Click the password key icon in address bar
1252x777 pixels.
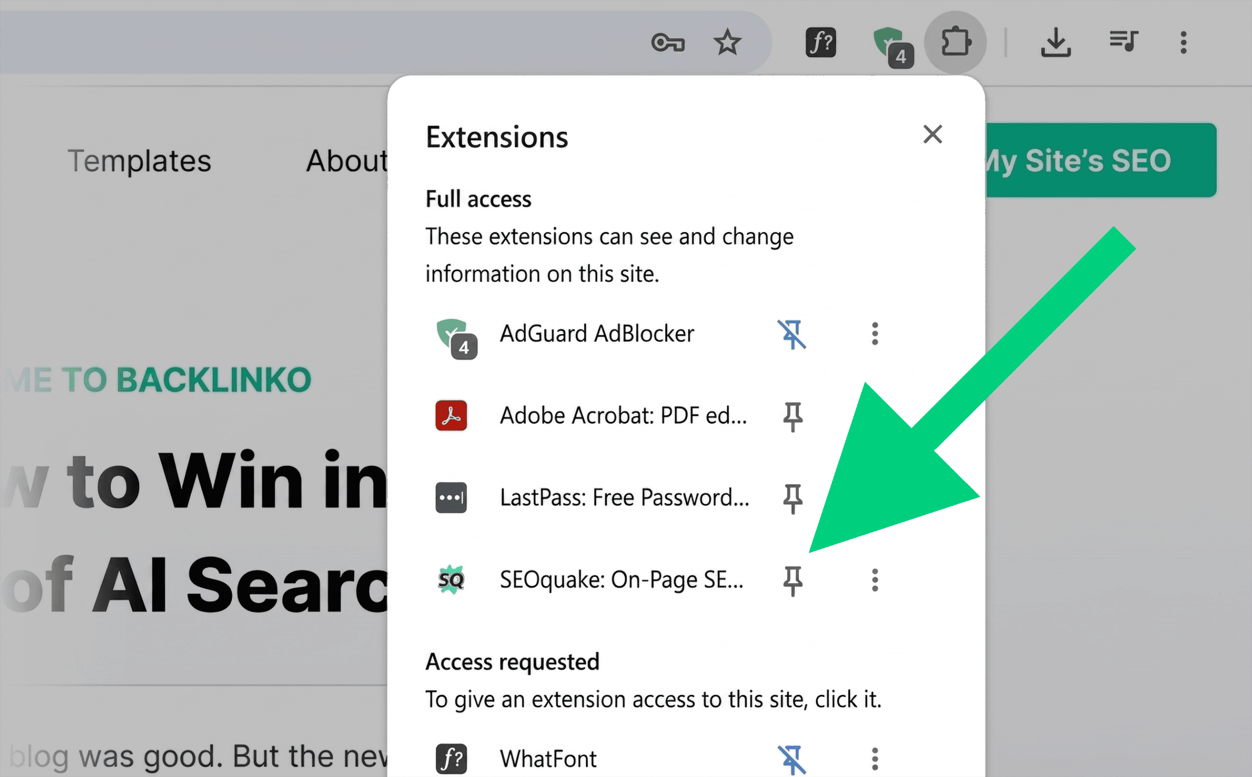pos(668,42)
